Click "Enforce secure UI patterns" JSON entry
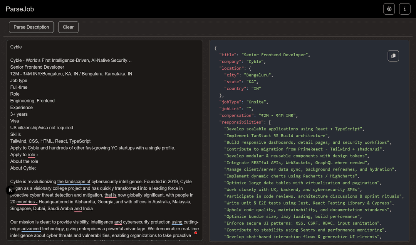 pos(303,223)
